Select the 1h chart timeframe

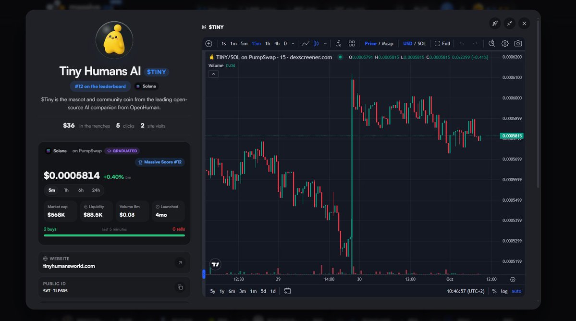(x=268, y=44)
